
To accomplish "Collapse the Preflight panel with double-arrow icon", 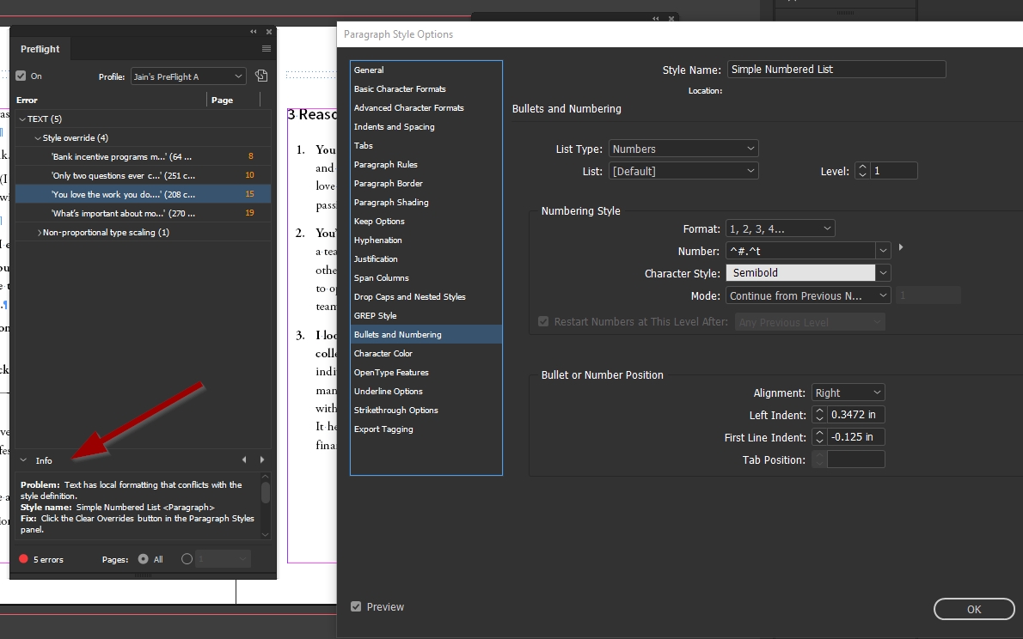I will [253, 31].
